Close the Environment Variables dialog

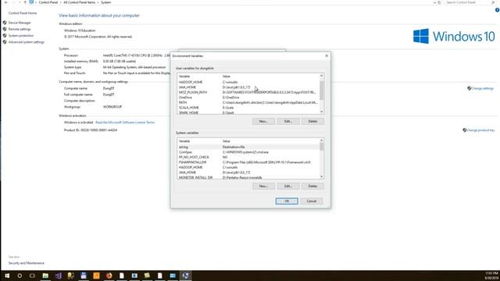point(327,55)
